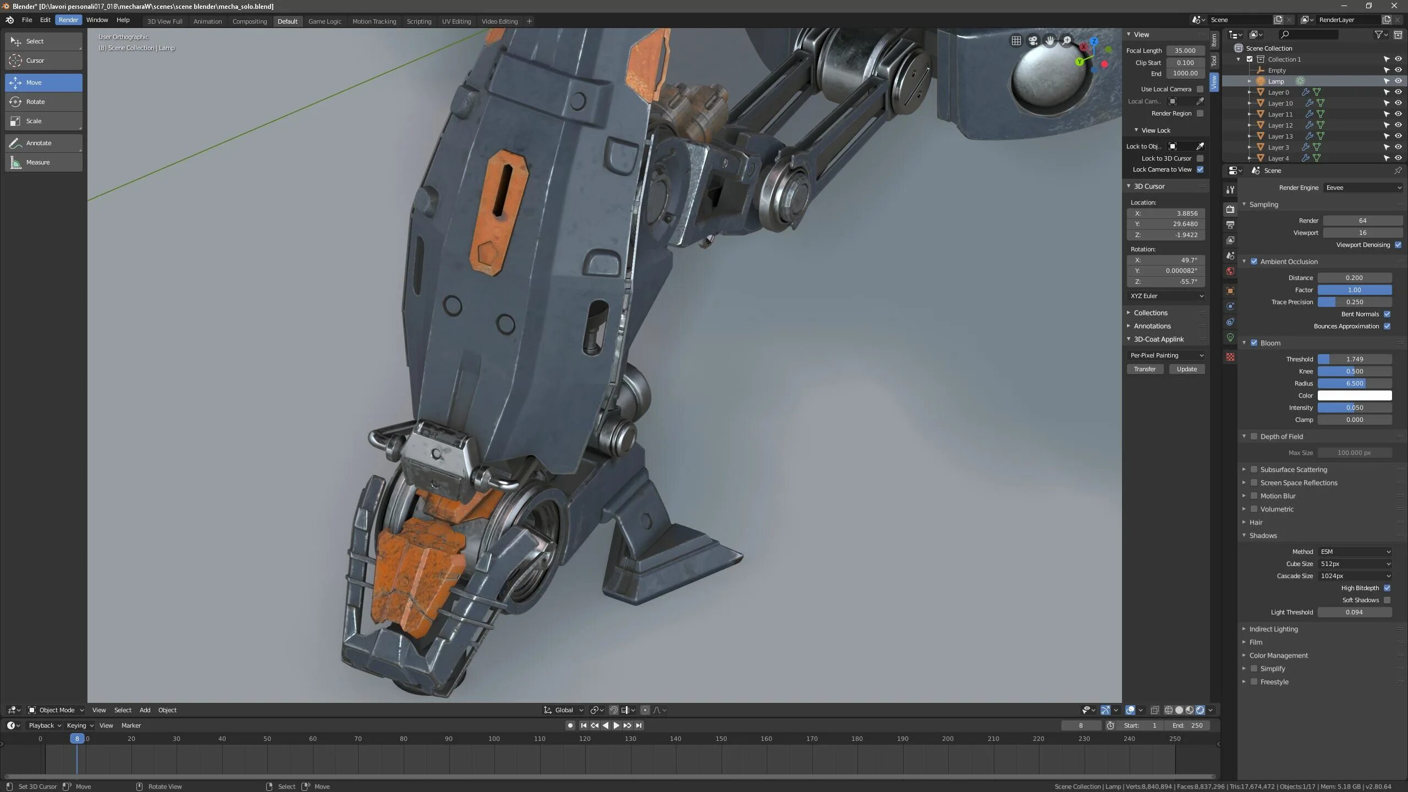The image size is (1408, 792).
Task: Click the Bloom Color white swatch
Action: click(1354, 395)
